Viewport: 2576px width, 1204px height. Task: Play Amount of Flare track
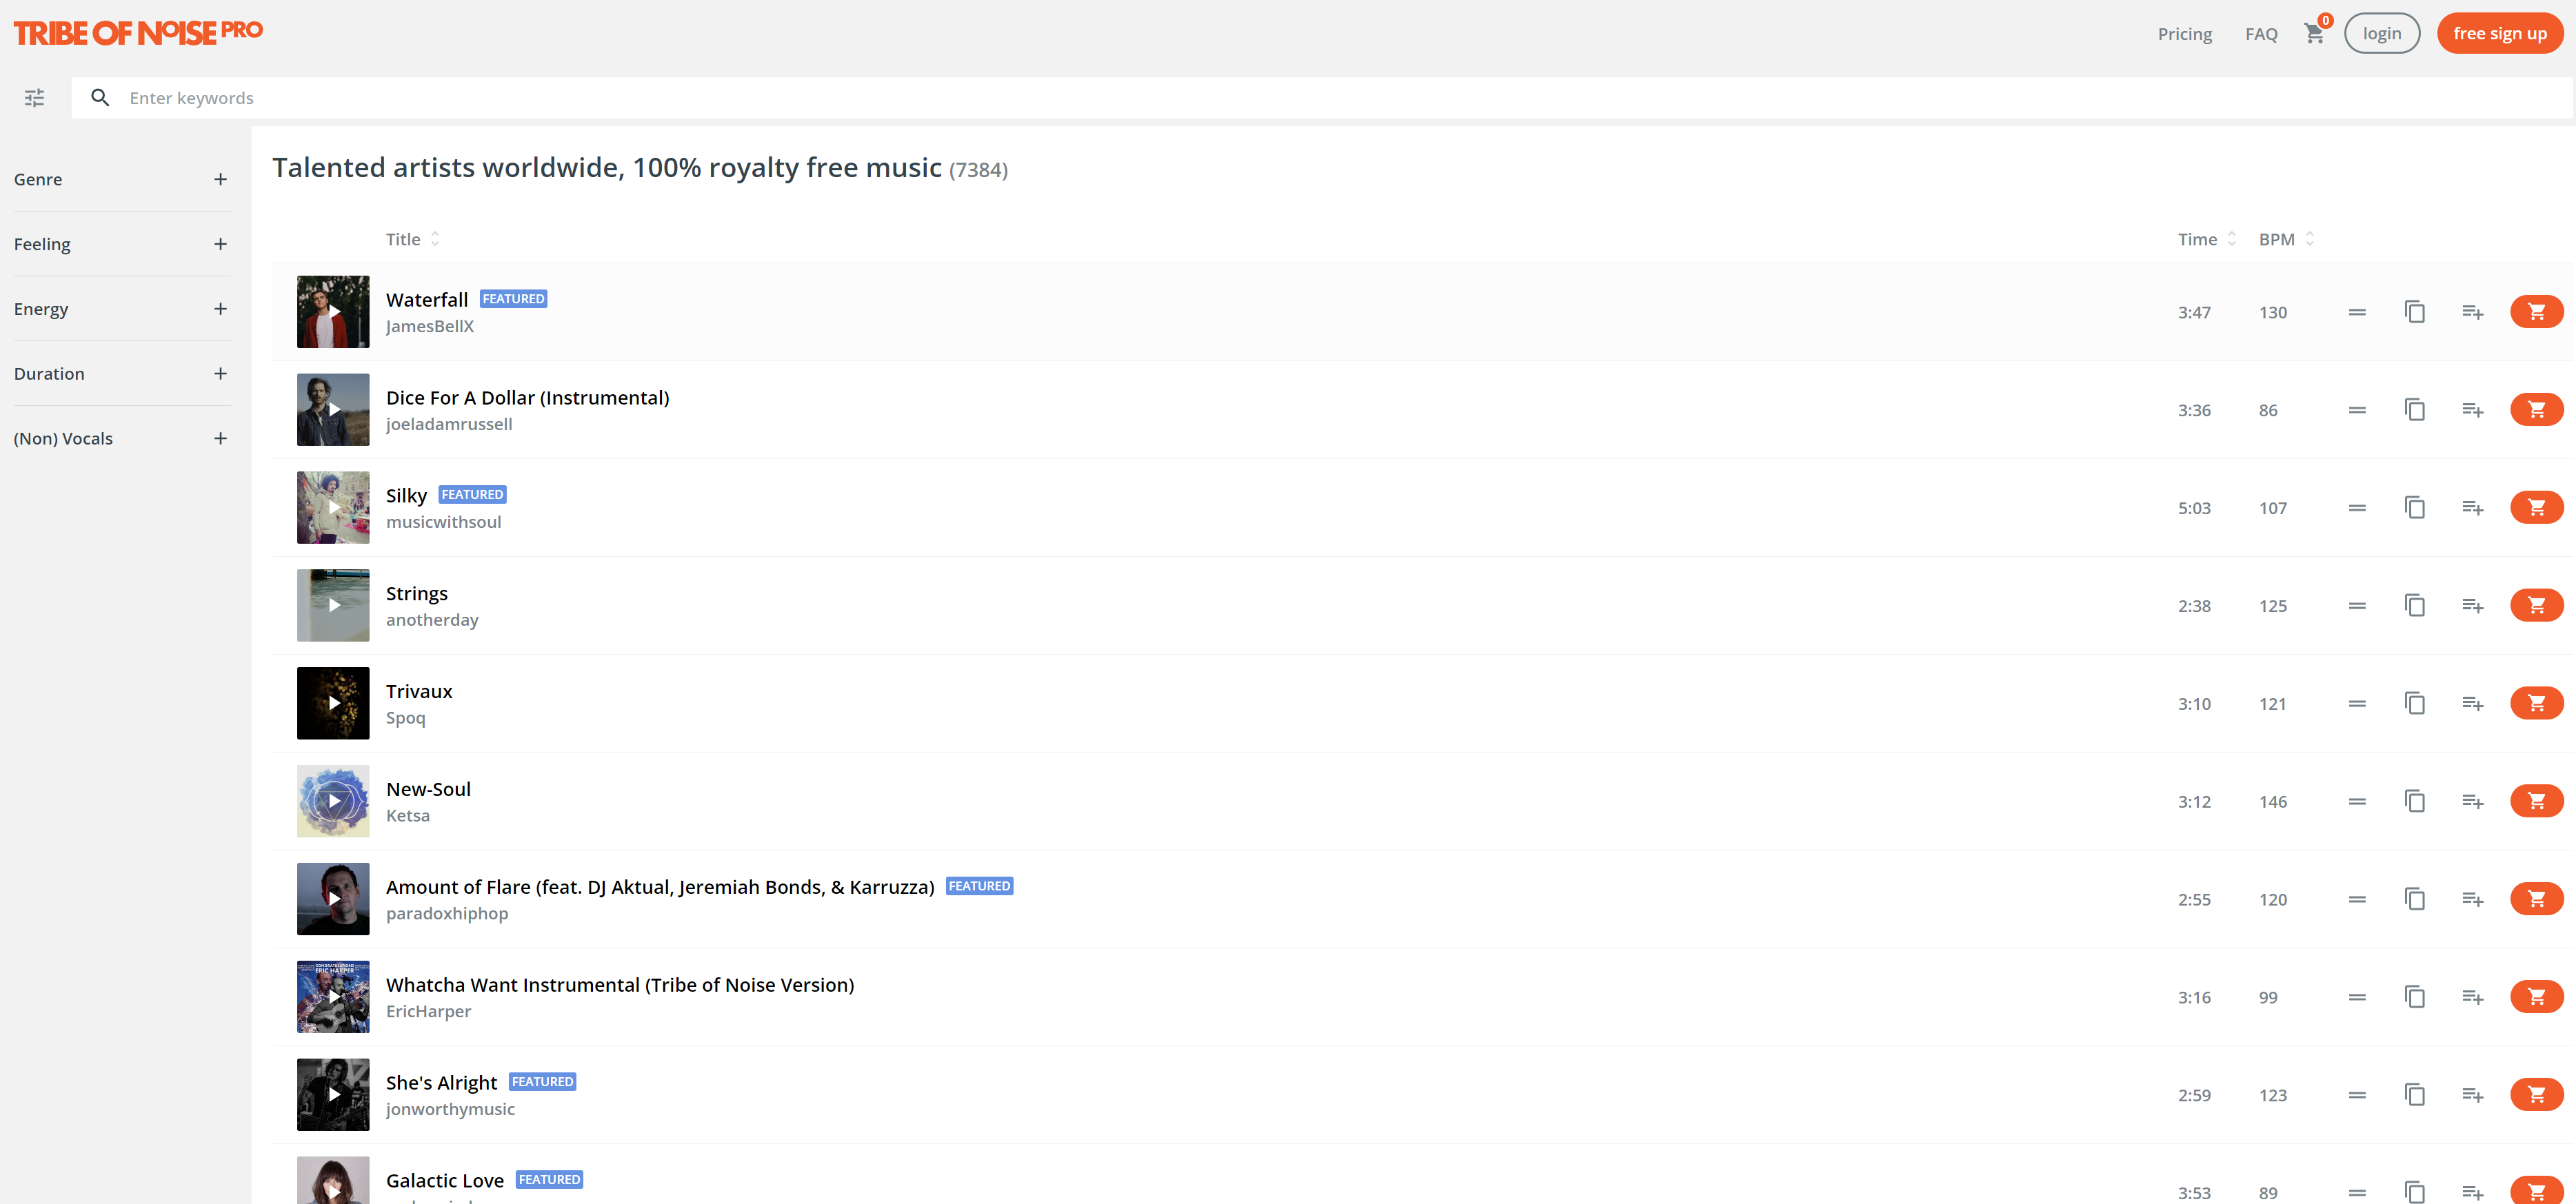(333, 899)
